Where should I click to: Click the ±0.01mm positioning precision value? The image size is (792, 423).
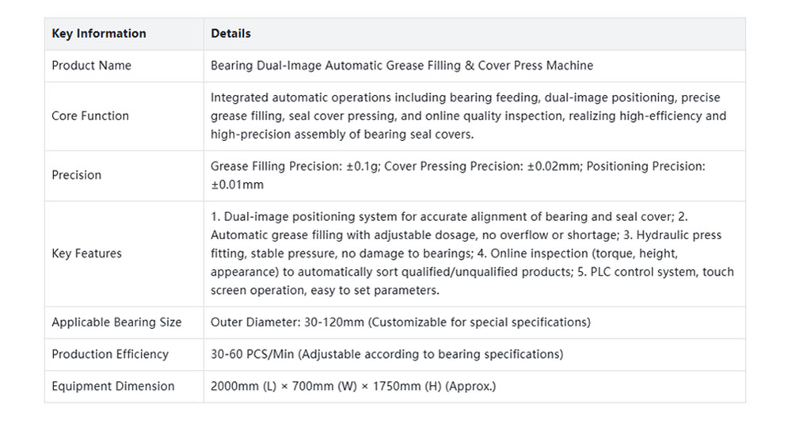click(x=238, y=185)
